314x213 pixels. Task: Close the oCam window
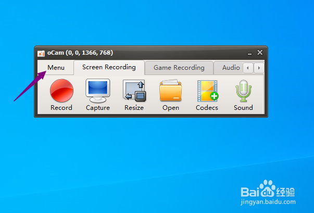point(260,53)
